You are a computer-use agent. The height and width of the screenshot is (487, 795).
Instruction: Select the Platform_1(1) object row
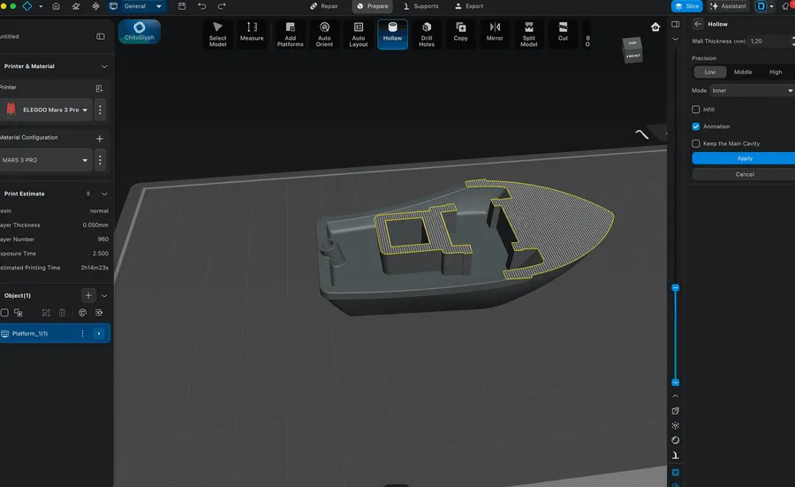[55, 333]
